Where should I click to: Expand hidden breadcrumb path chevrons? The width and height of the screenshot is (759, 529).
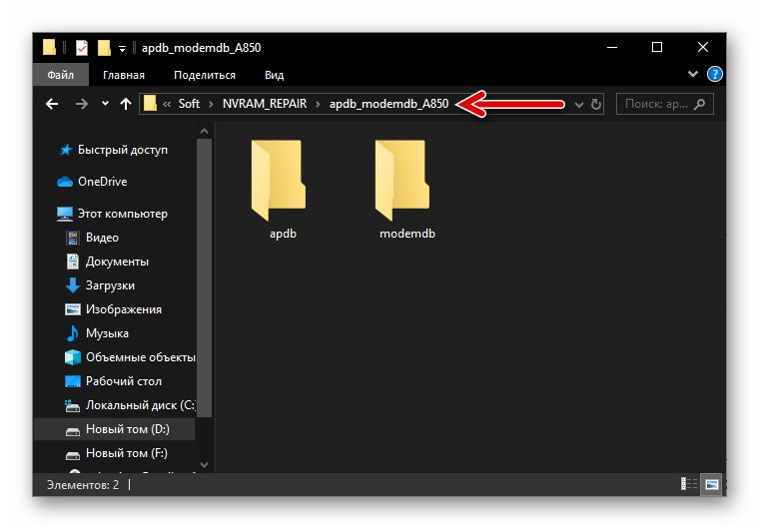pyautogui.click(x=167, y=104)
